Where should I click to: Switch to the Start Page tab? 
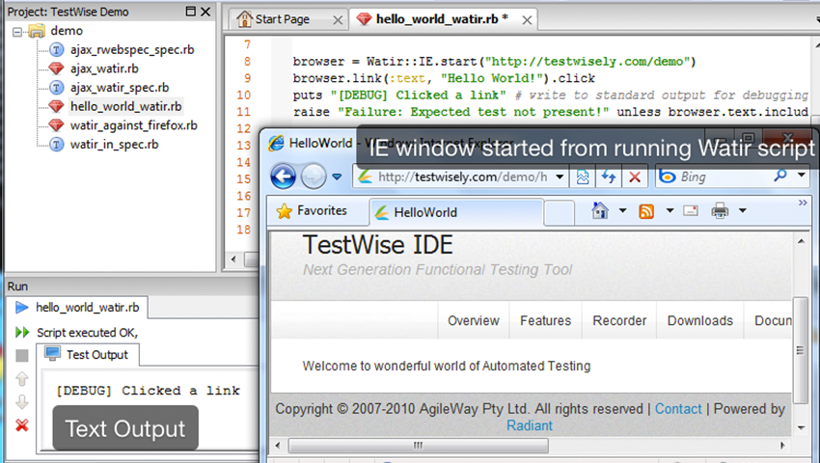pos(283,19)
